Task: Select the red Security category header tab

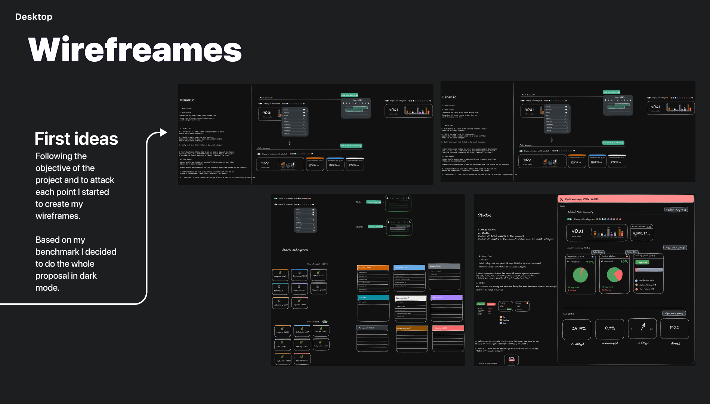Action: [448, 328]
